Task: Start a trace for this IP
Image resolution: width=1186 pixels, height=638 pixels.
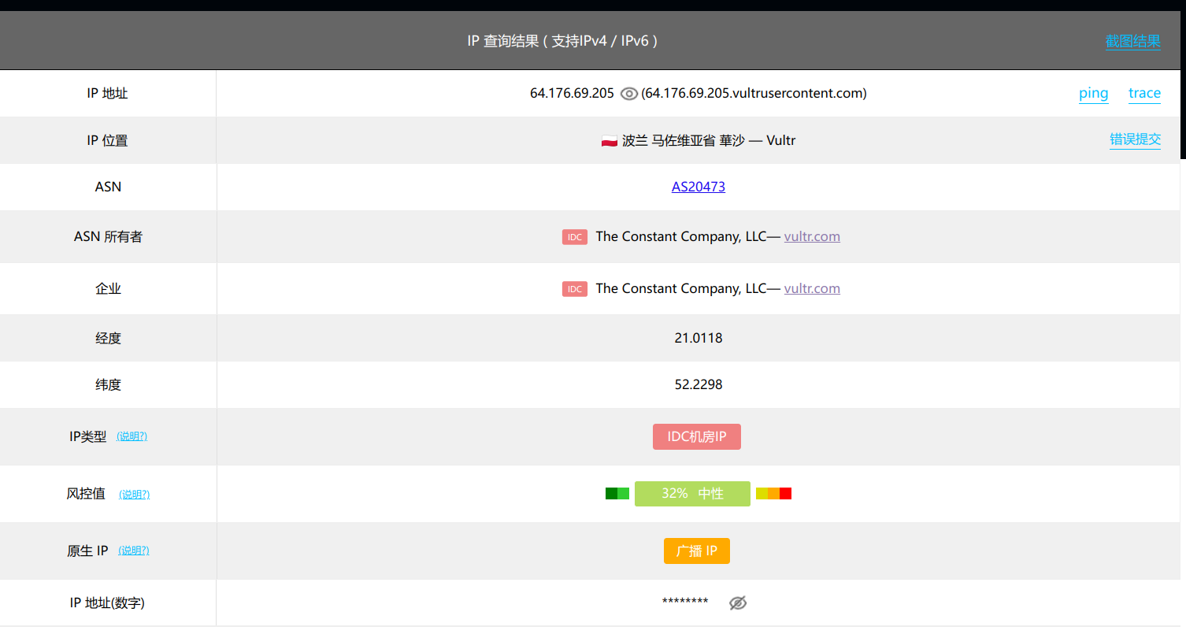Action: point(1144,94)
